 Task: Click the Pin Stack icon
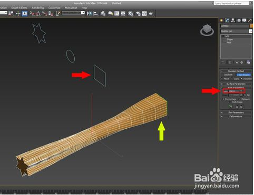point(223,62)
